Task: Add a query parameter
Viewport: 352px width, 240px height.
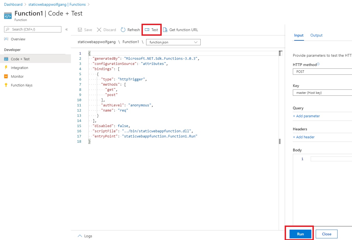Action: pos(306,116)
